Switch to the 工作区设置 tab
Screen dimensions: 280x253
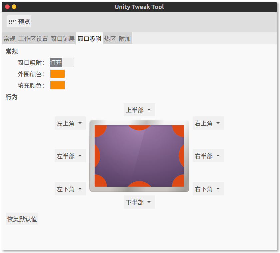click(x=33, y=39)
